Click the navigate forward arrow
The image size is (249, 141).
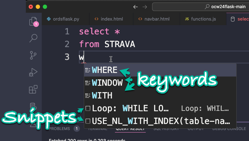[x=145, y=7]
